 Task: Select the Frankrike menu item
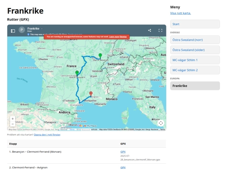pyautogui.click(x=195, y=86)
